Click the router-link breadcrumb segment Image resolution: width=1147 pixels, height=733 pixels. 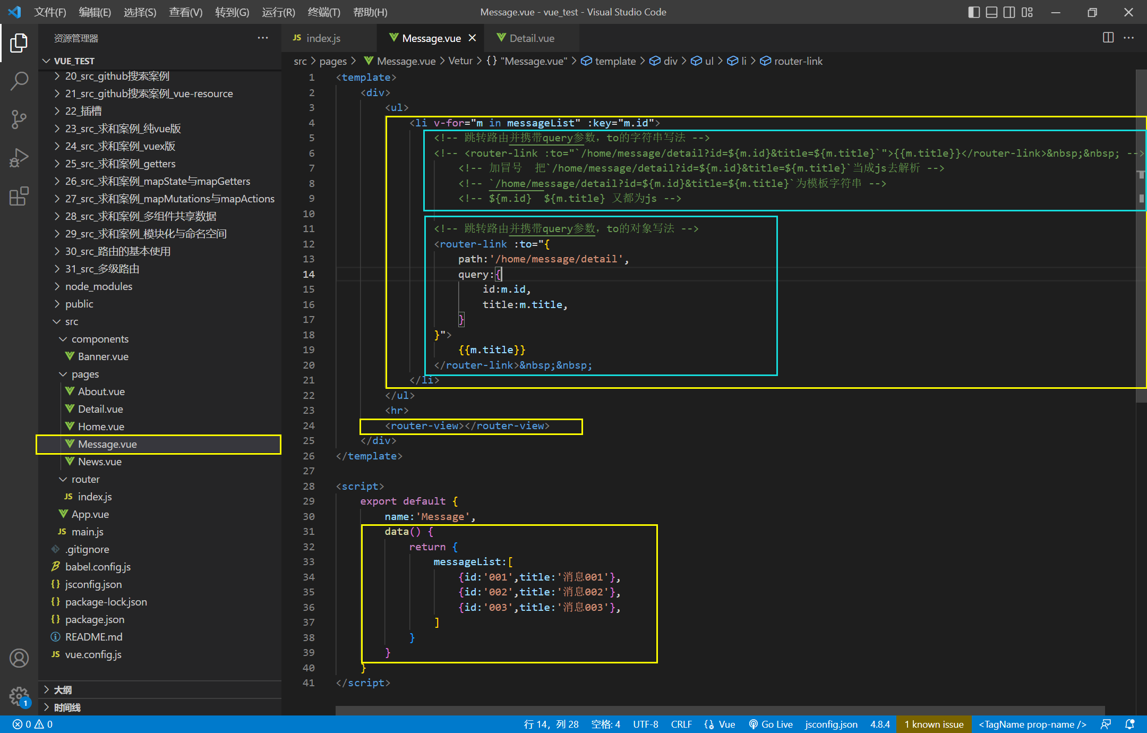(791, 61)
